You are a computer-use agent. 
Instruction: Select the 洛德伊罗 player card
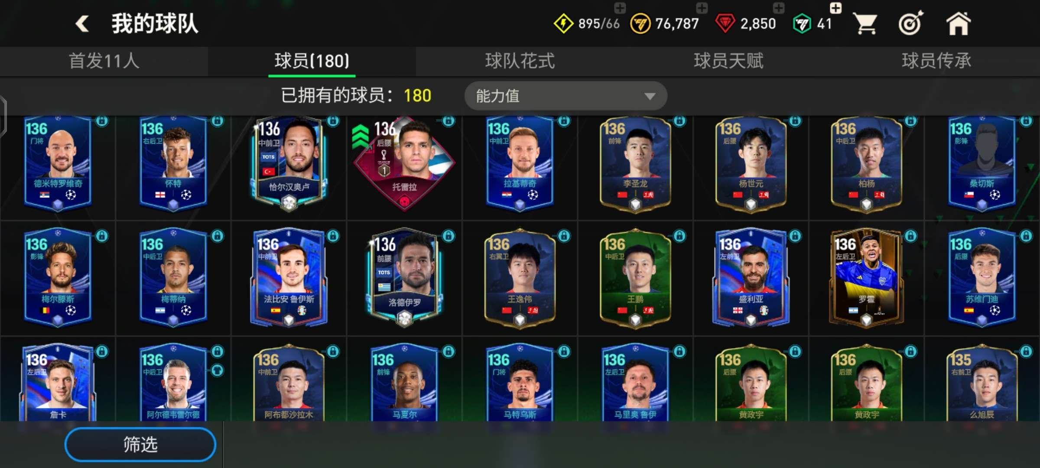pyautogui.click(x=404, y=277)
